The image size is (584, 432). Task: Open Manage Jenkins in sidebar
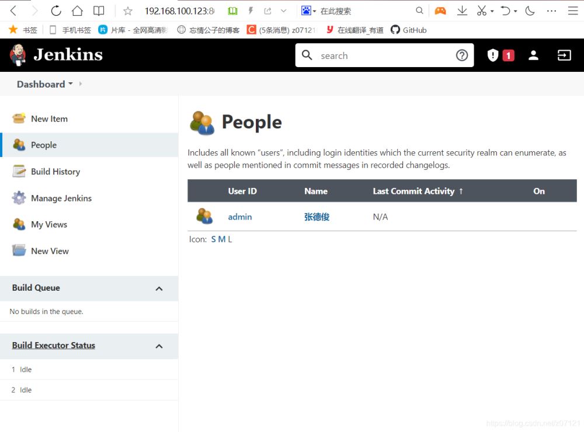click(61, 198)
